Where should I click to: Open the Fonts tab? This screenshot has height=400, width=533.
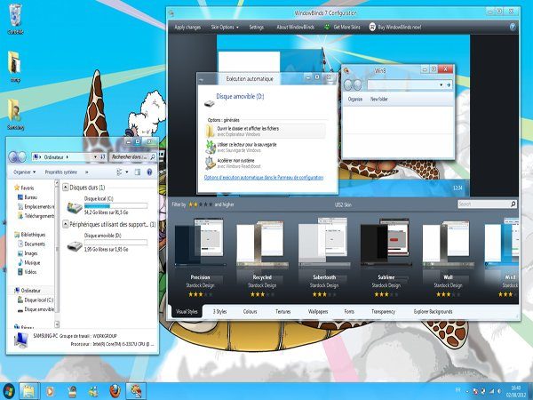pyautogui.click(x=349, y=312)
